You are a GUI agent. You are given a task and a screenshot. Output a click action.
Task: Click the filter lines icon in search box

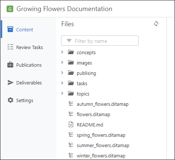[x=69, y=41]
